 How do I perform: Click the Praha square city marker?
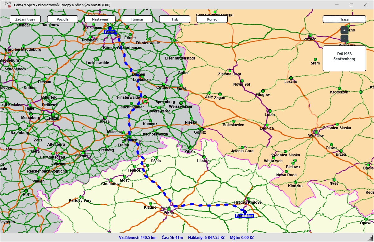(x=169, y=209)
